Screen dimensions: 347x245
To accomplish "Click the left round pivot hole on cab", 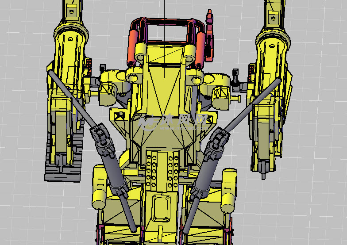I will (x=132, y=78).
